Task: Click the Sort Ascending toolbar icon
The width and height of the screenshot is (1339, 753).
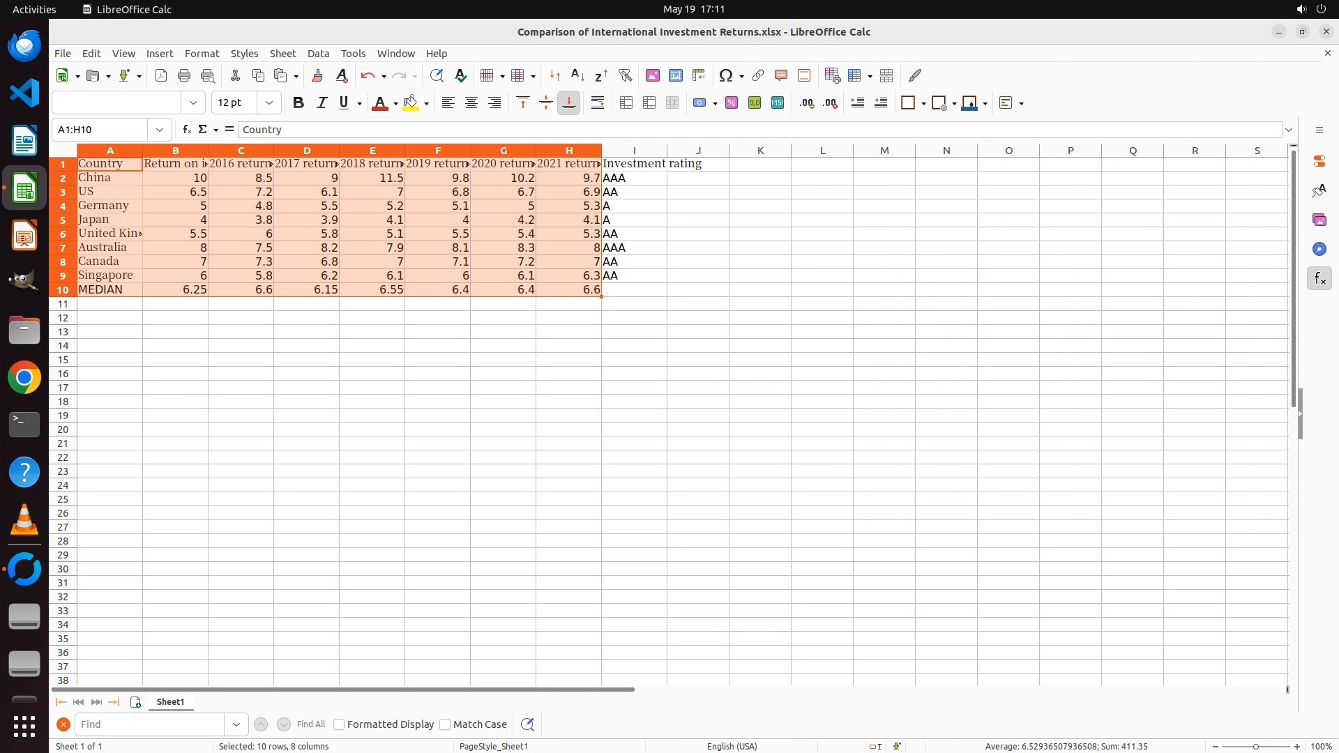Action: point(577,75)
